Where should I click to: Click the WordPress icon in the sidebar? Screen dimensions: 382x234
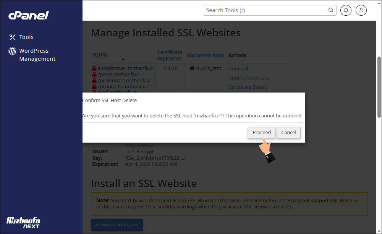click(12, 51)
